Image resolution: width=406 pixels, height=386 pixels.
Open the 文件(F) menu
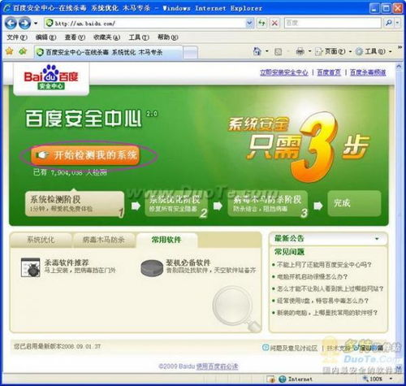point(17,37)
